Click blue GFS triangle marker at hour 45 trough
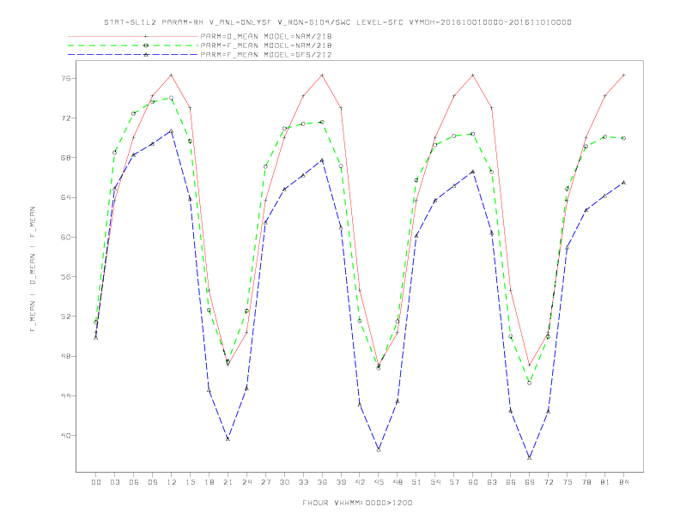The width and height of the screenshot is (680, 525). [x=379, y=450]
